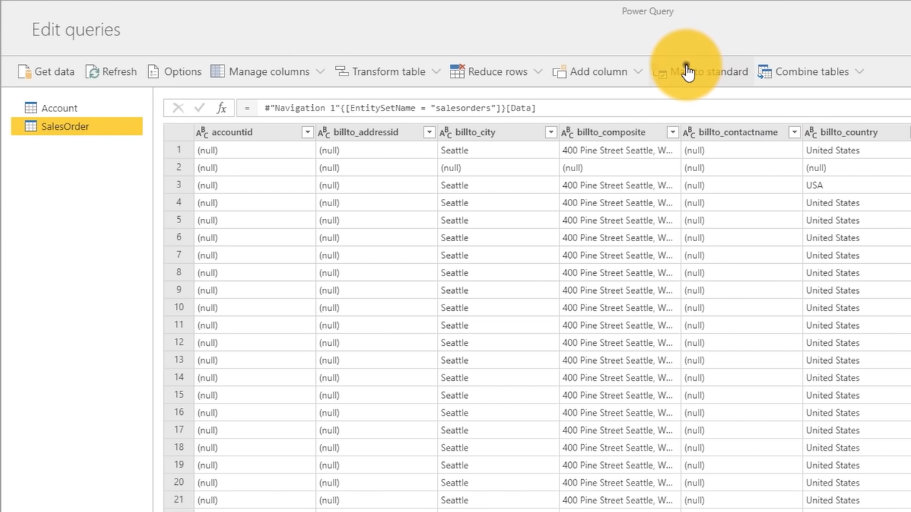
Task: Click the fx function icon in formula bar
Action: click(222, 108)
